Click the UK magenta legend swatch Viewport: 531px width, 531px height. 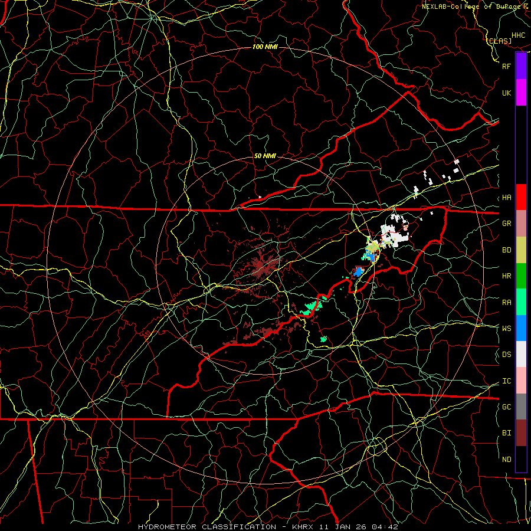521,93
